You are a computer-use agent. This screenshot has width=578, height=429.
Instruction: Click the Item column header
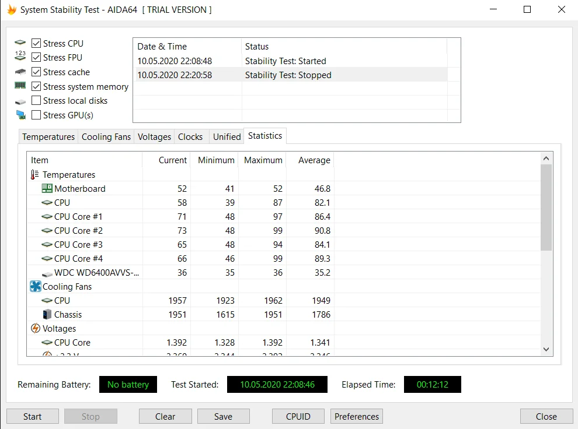point(85,160)
